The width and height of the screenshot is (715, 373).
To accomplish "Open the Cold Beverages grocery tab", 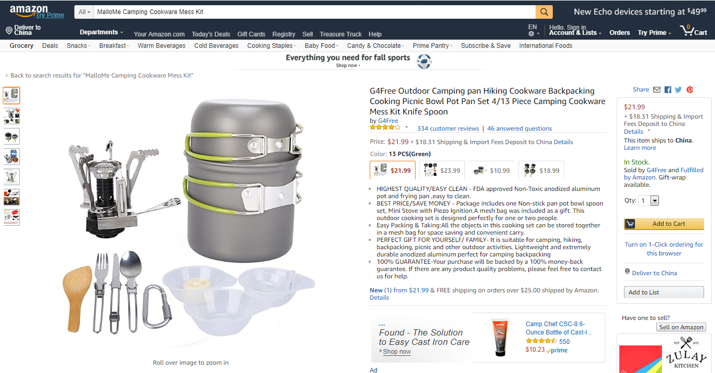I will (x=216, y=46).
